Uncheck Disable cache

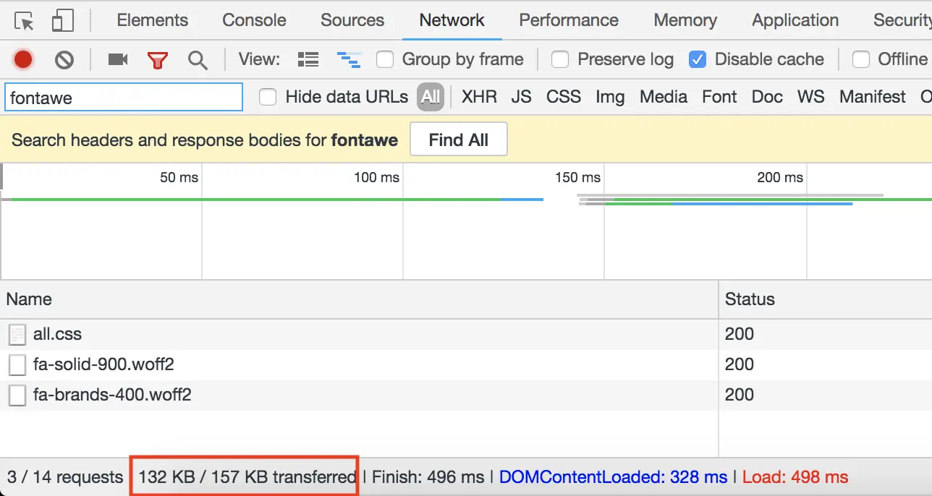click(698, 59)
